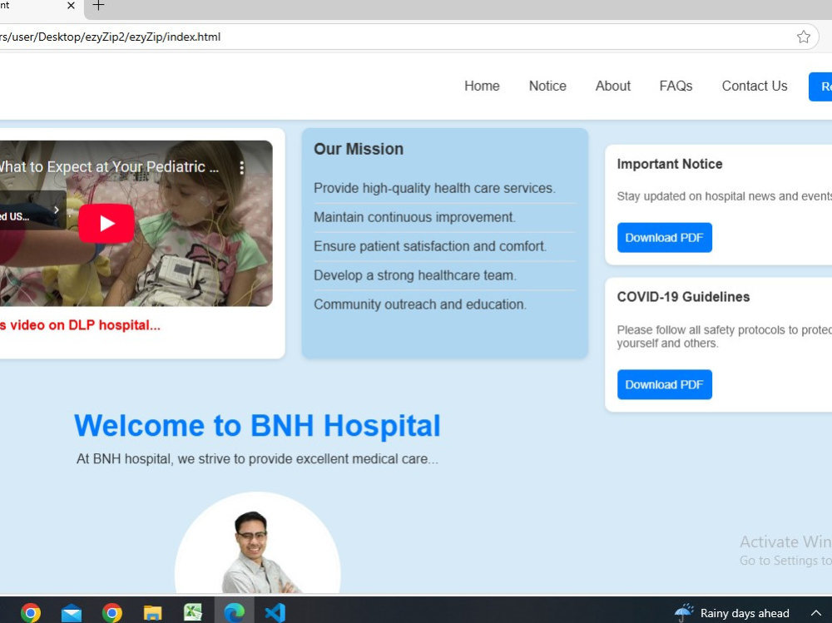Open File Explorer from taskbar

point(152,612)
